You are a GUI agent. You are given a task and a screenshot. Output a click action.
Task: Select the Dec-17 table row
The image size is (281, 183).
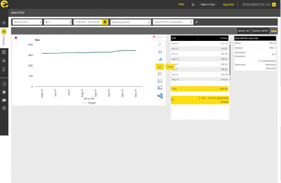(x=200, y=43)
